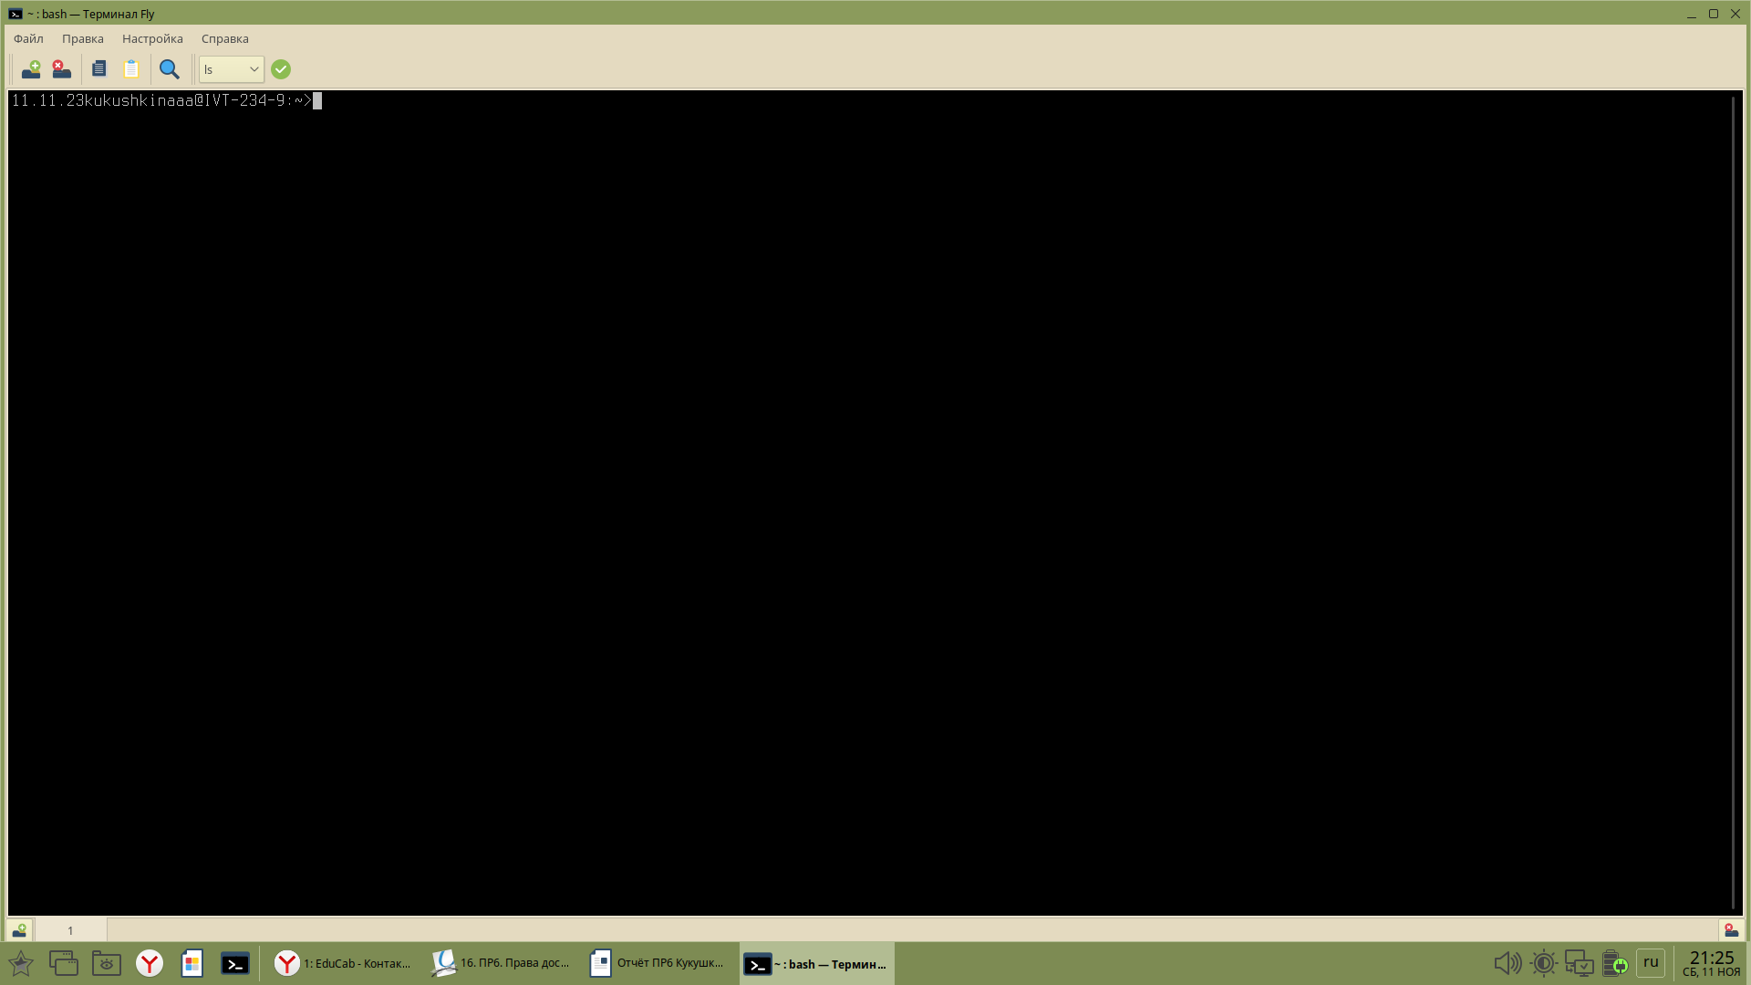Open search with the magnifier icon
The height and width of the screenshot is (985, 1751).
170,69
